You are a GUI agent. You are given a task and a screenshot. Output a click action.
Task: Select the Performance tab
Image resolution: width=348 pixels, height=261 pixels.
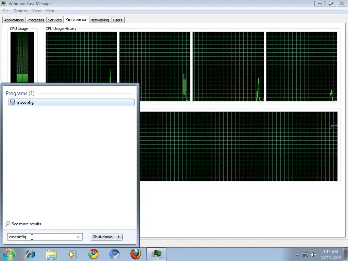[x=76, y=19]
